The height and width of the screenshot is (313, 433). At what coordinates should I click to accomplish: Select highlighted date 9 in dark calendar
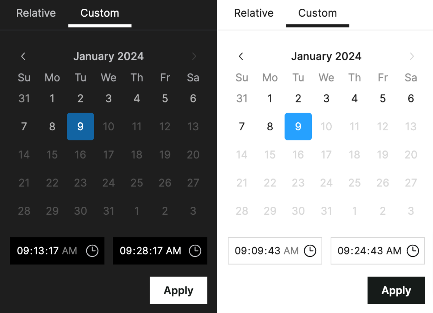click(x=80, y=127)
